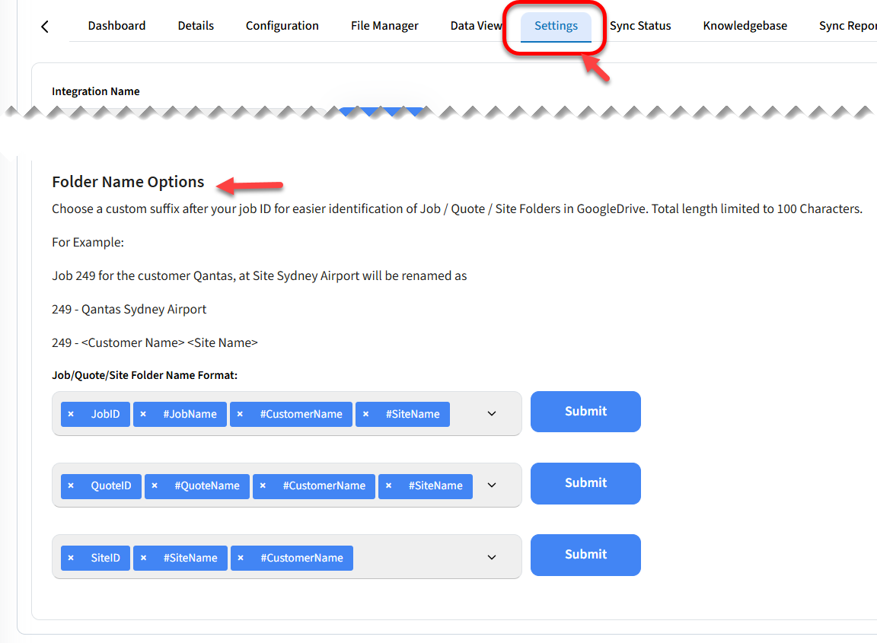Image resolution: width=877 pixels, height=643 pixels.
Task: Submit the job folder name format
Action: coord(585,412)
